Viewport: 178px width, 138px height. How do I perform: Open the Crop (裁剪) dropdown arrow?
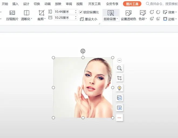pos(45,19)
